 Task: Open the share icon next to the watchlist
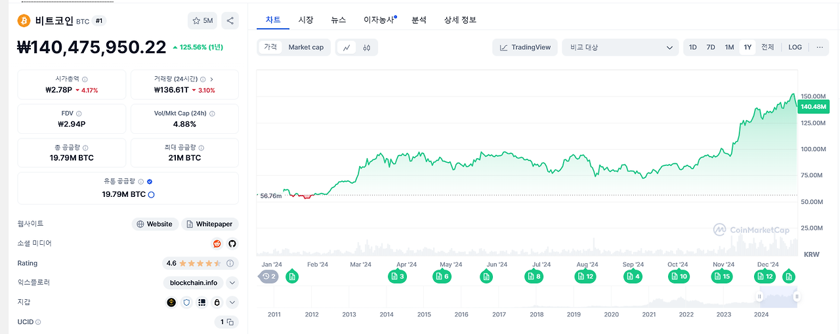click(230, 20)
